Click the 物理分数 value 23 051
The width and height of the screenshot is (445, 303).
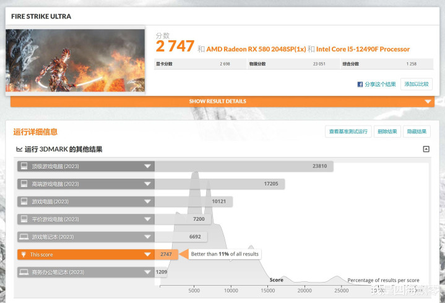(x=319, y=64)
